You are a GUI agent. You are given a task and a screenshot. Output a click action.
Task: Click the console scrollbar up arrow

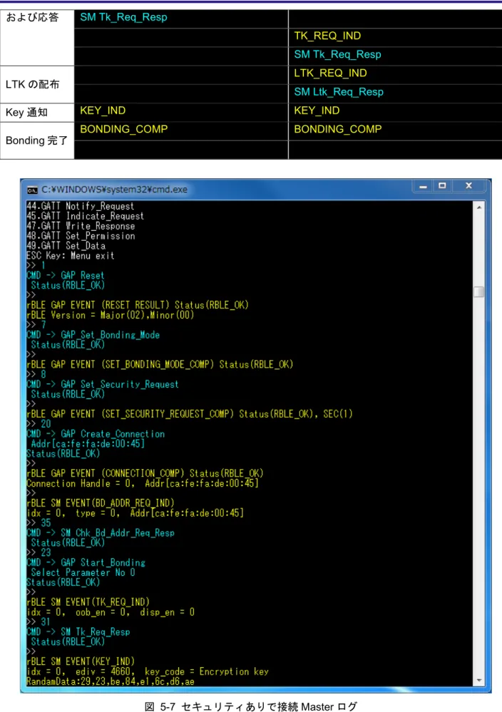pos(479,207)
